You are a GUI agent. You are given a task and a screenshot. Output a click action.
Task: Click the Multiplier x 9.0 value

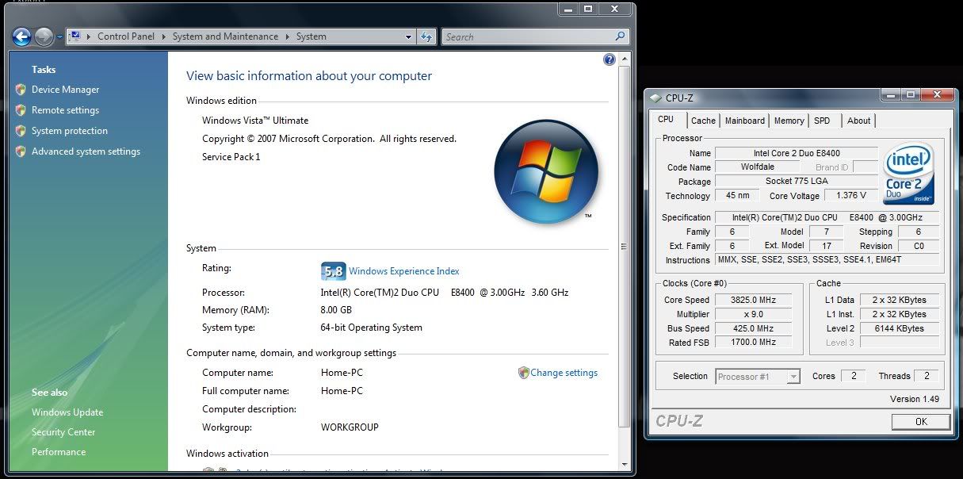753,314
